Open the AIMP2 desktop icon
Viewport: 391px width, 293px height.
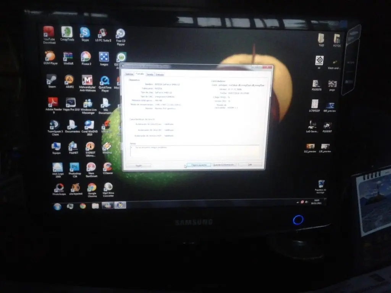69,82
